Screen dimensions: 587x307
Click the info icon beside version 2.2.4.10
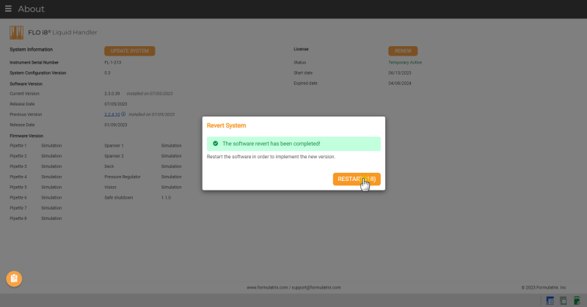click(123, 114)
